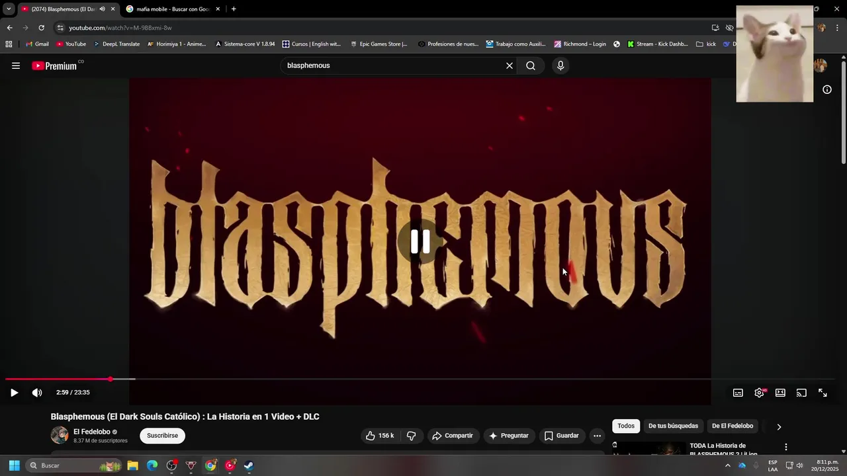Show video info via the card icon
This screenshot has height=476, width=847.
(x=827, y=90)
